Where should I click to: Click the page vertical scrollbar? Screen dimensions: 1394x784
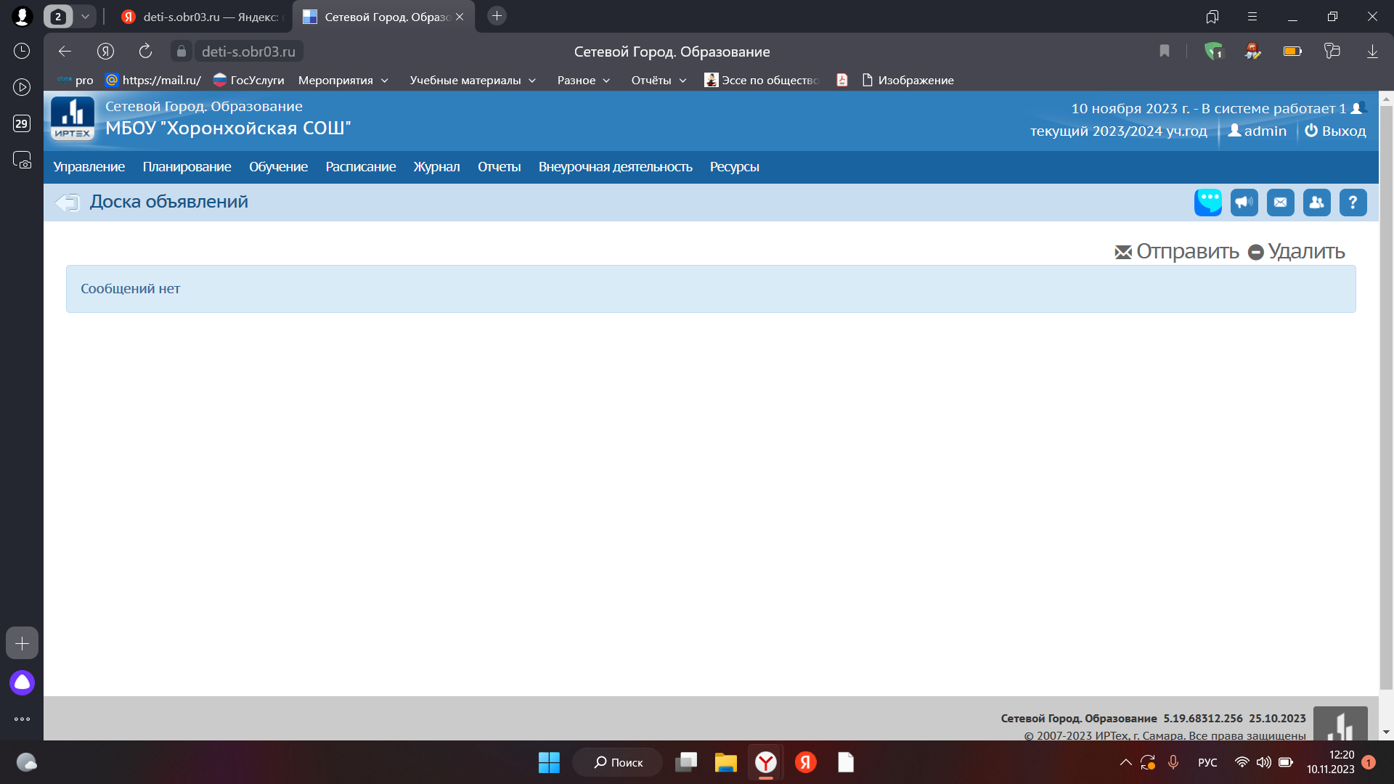point(1386,397)
